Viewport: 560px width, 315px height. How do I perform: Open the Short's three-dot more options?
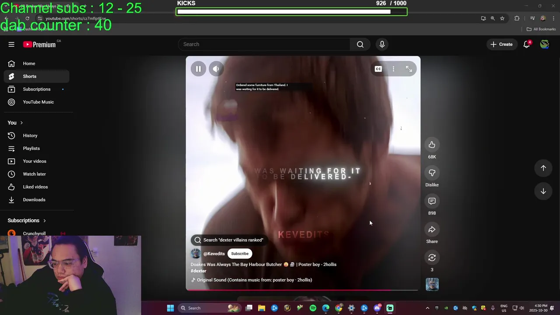[393, 69]
